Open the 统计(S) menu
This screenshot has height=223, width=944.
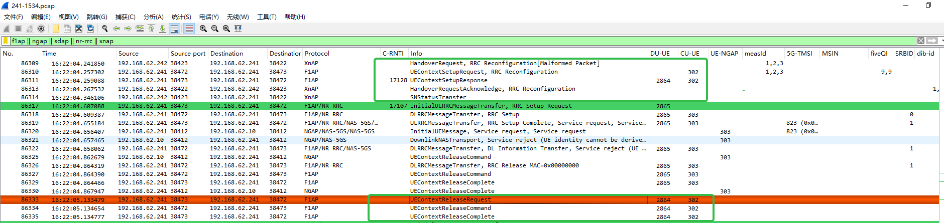click(x=181, y=17)
